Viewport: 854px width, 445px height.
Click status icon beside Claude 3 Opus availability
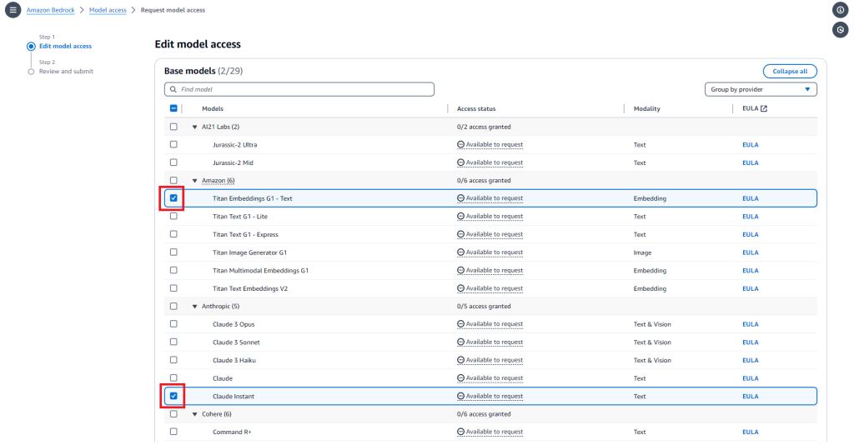(x=460, y=323)
